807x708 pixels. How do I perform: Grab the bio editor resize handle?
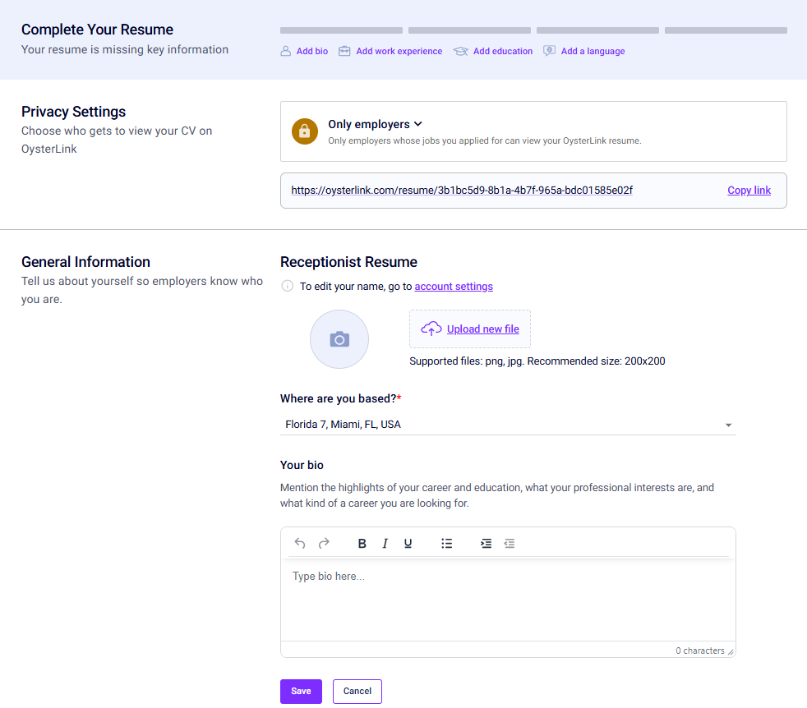[x=731, y=652]
